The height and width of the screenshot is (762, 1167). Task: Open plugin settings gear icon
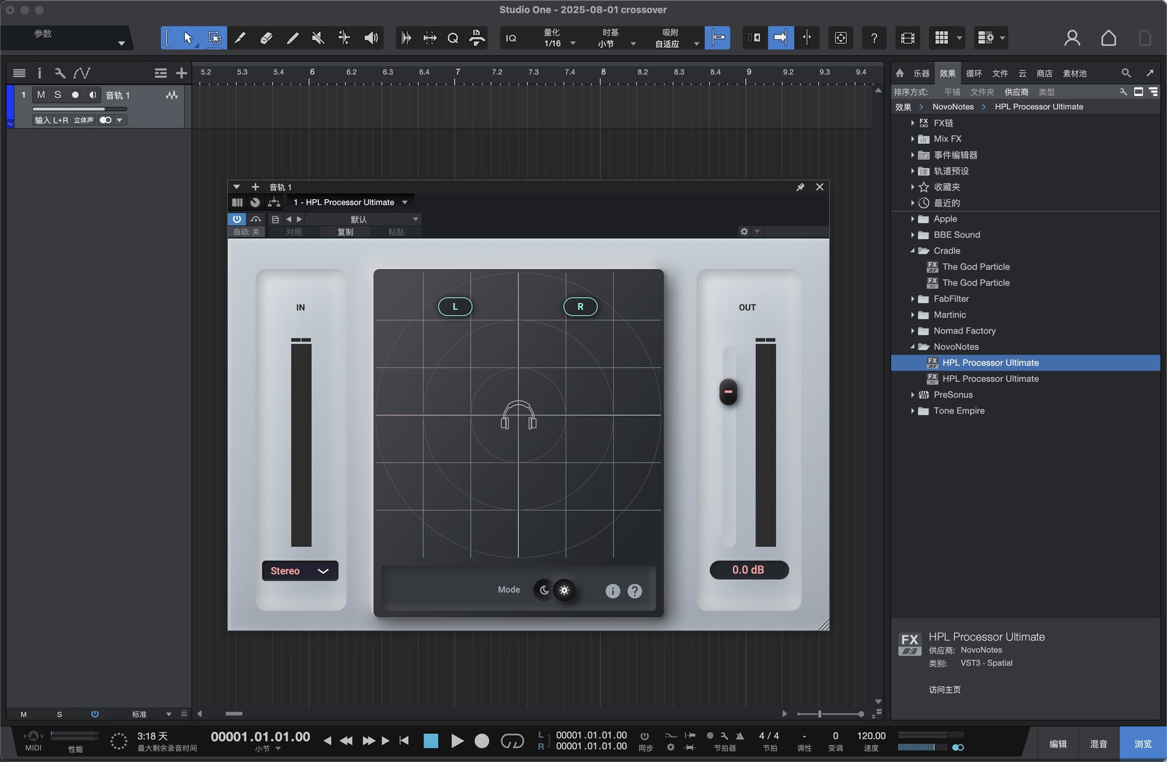744,231
